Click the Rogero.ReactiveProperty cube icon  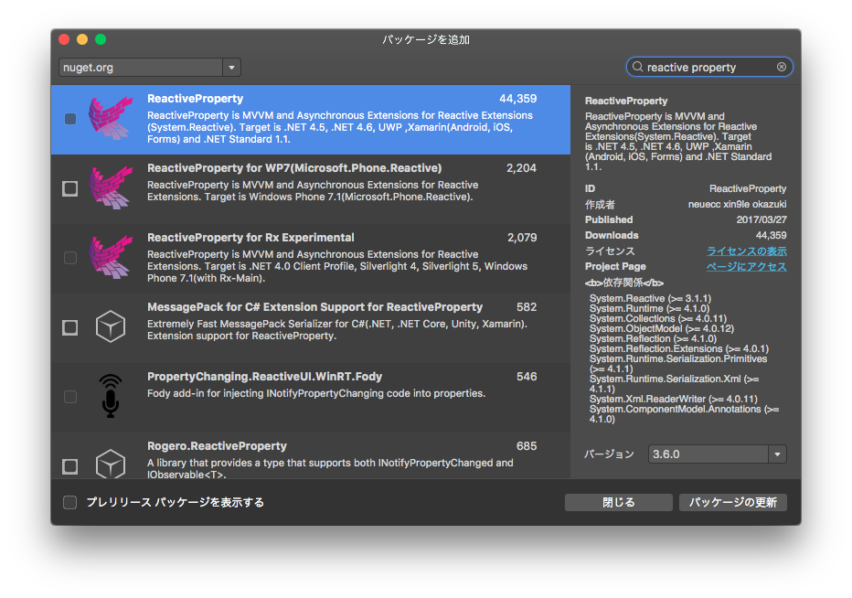pyautogui.click(x=110, y=465)
